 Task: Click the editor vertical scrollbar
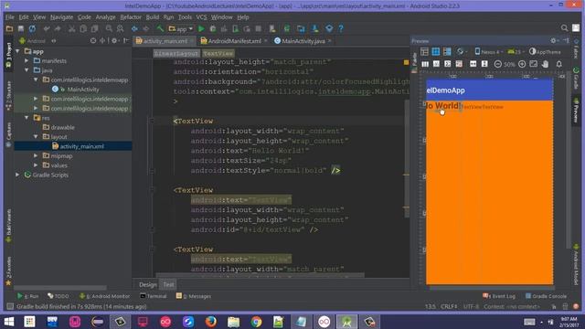[408, 158]
